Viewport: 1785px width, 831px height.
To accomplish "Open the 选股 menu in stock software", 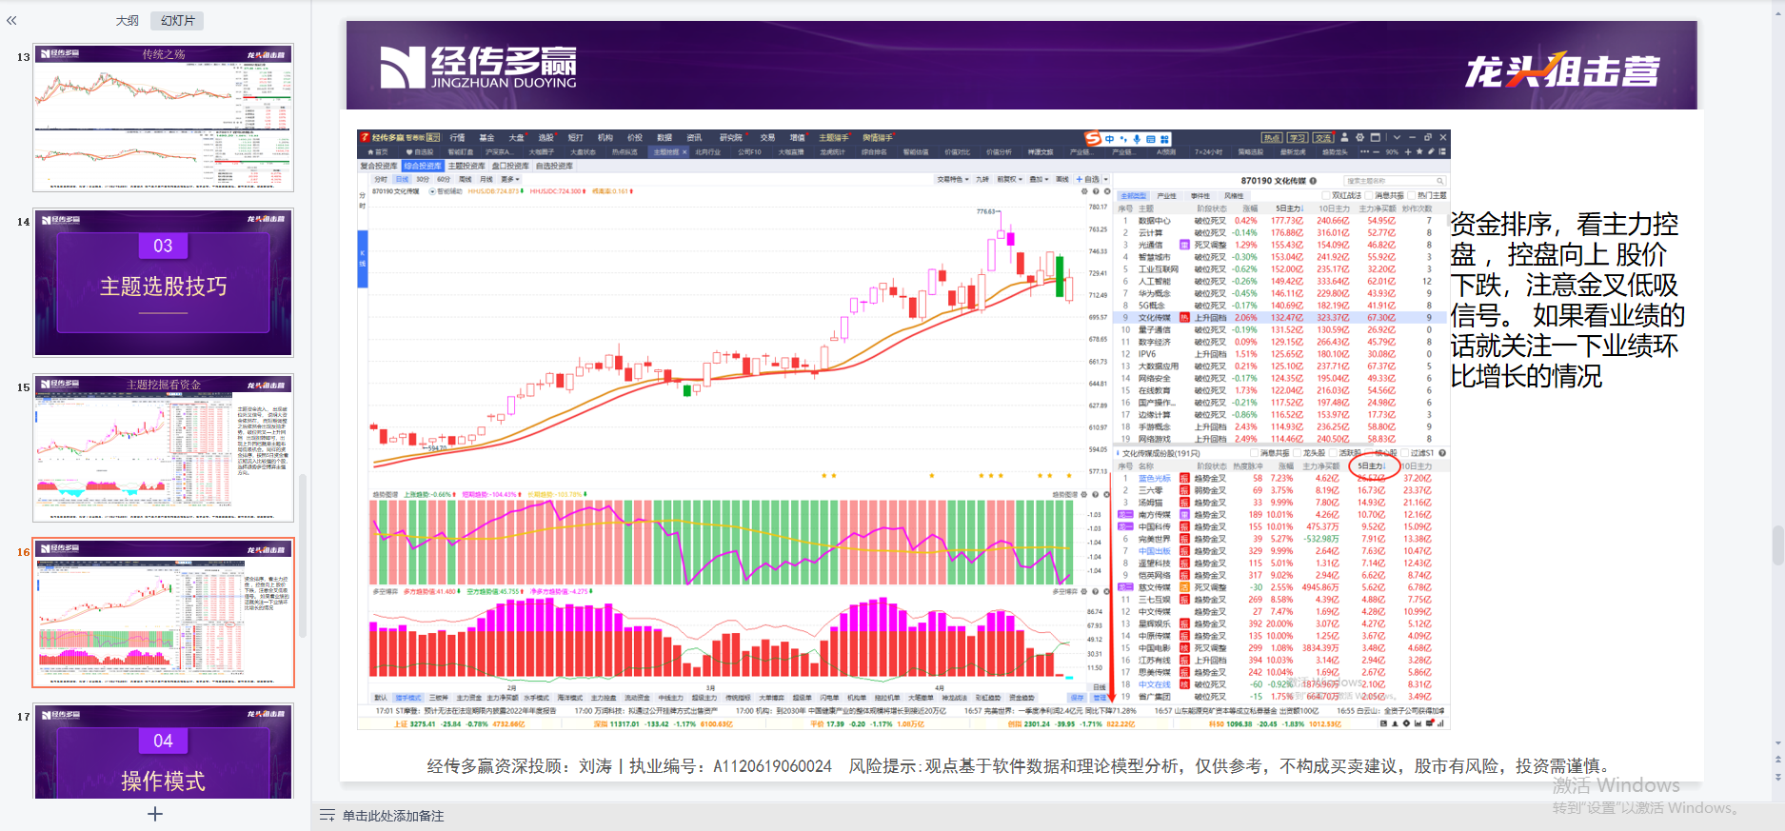I will click(545, 138).
